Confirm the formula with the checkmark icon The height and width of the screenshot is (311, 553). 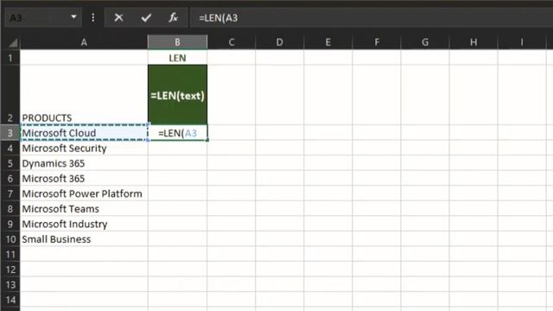click(146, 17)
